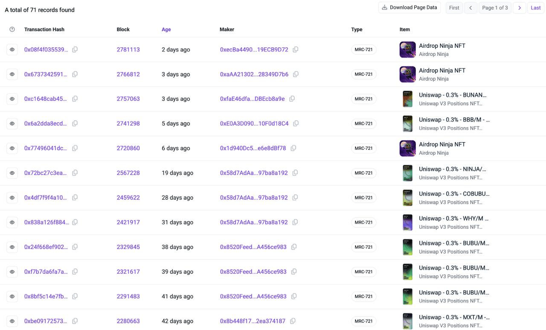This screenshot has width=546, height=330.
Task: Click MRC-721 badge in block 2720860 row
Action: point(364,148)
